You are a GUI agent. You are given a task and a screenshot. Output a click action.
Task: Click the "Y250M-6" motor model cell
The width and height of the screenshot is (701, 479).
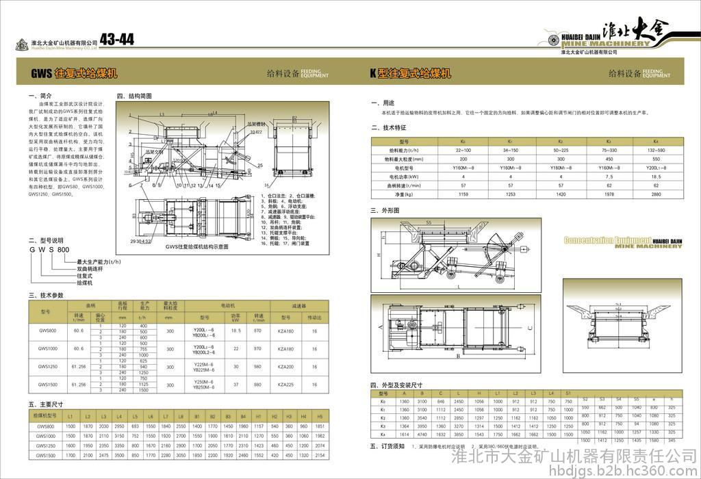204,382
